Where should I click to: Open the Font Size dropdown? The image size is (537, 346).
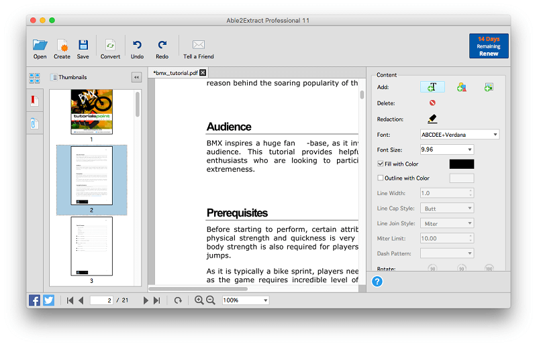tap(447, 150)
